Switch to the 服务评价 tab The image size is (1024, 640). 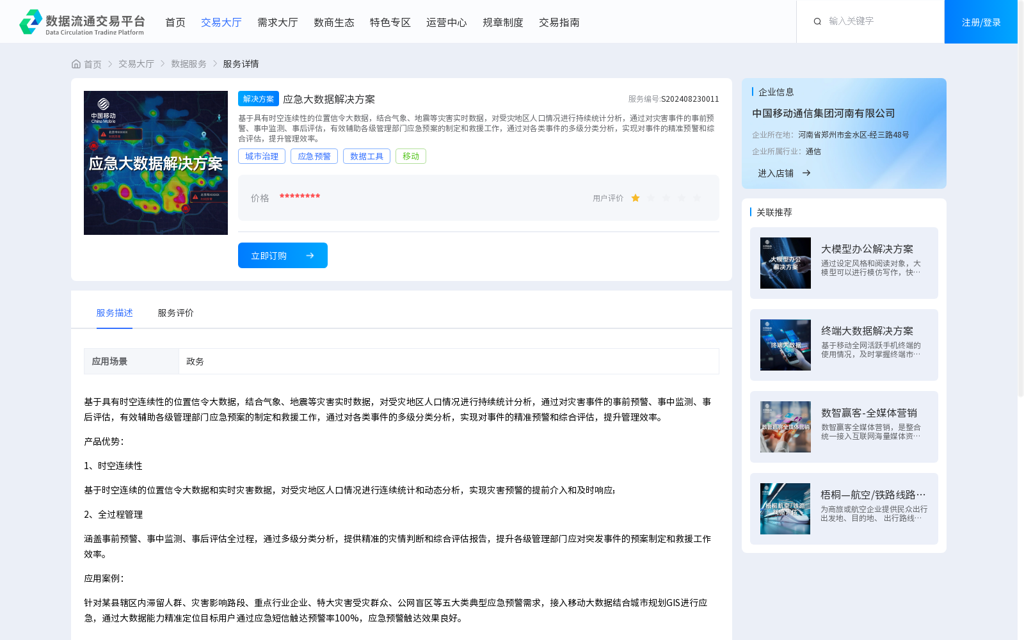pos(176,313)
